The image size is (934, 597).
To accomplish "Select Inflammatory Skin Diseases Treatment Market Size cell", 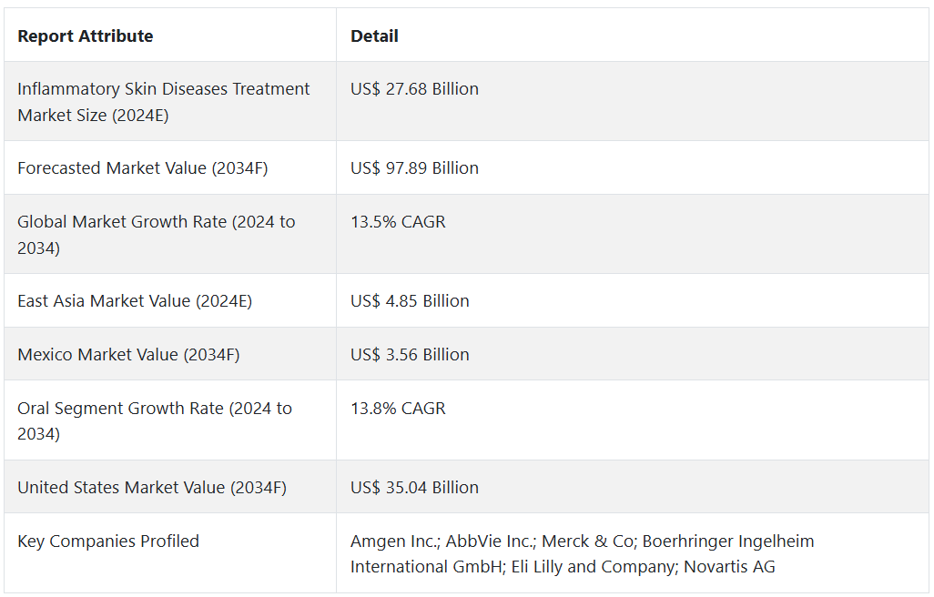I will pos(164,102).
